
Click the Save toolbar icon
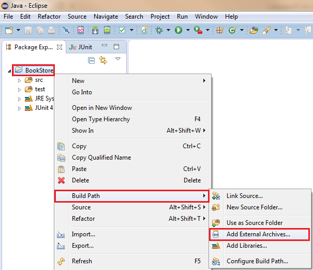click(x=28, y=31)
